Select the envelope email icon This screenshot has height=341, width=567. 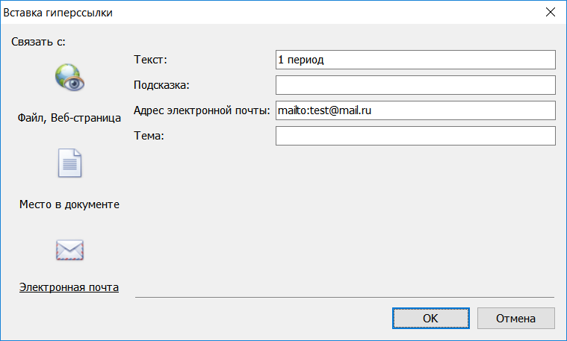click(x=69, y=250)
